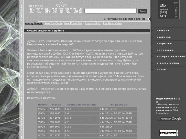Image resolution: width=186 pixels, height=139 pixels.
Task: Click the Db element tile image
Action: pyautogui.click(x=168, y=10)
